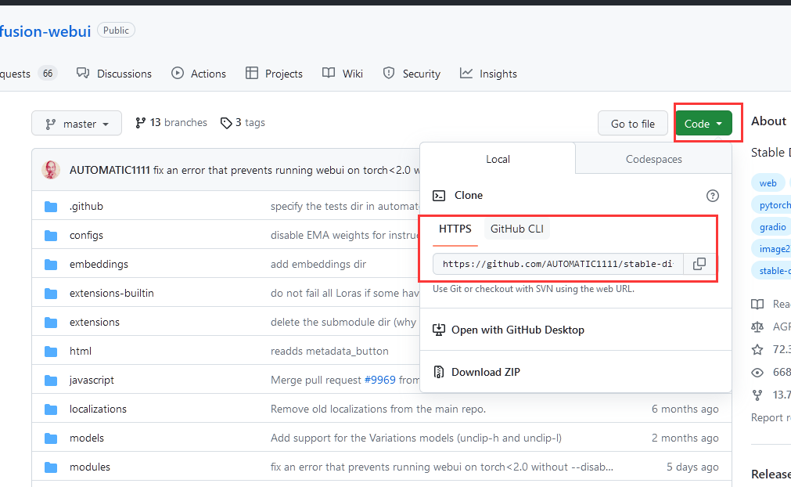The height and width of the screenshot is (487, 791).
Task: Click the Readme book icon in About
Action: pyautogui.click(x=757, y=304)
